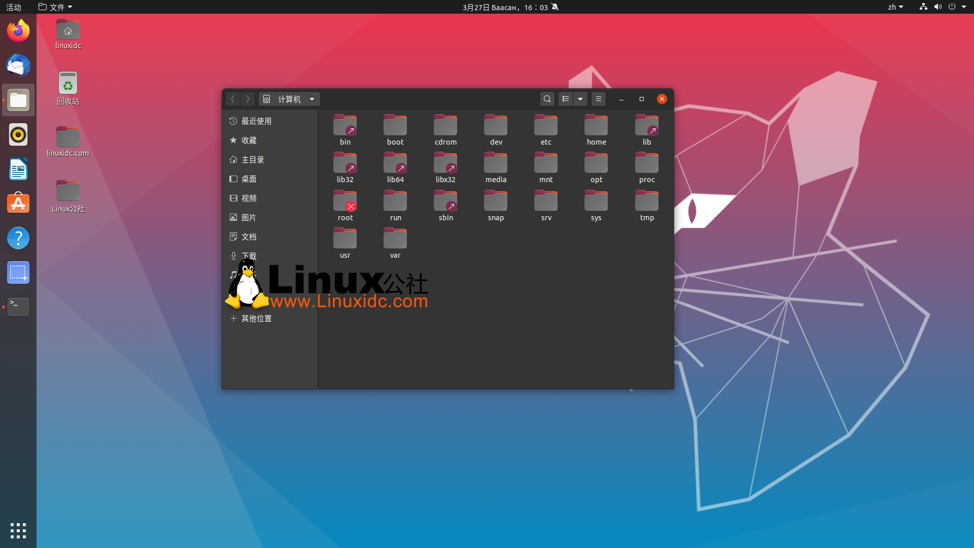Open the volume control in the top bar
The width and height of the screenshot is (974, 548).
click(937, 7)
